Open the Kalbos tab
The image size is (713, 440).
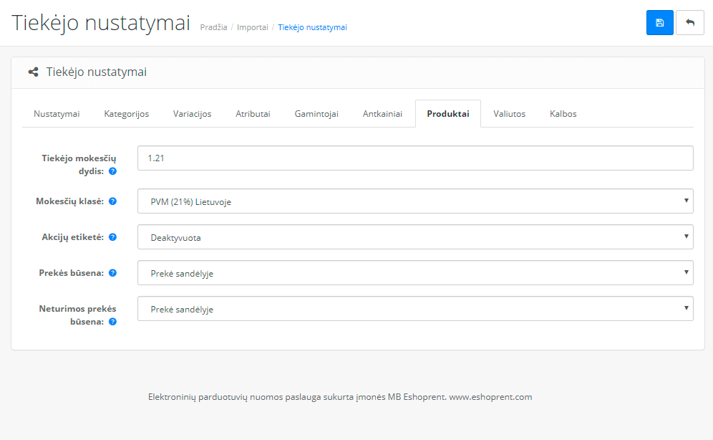pos(563,114)
